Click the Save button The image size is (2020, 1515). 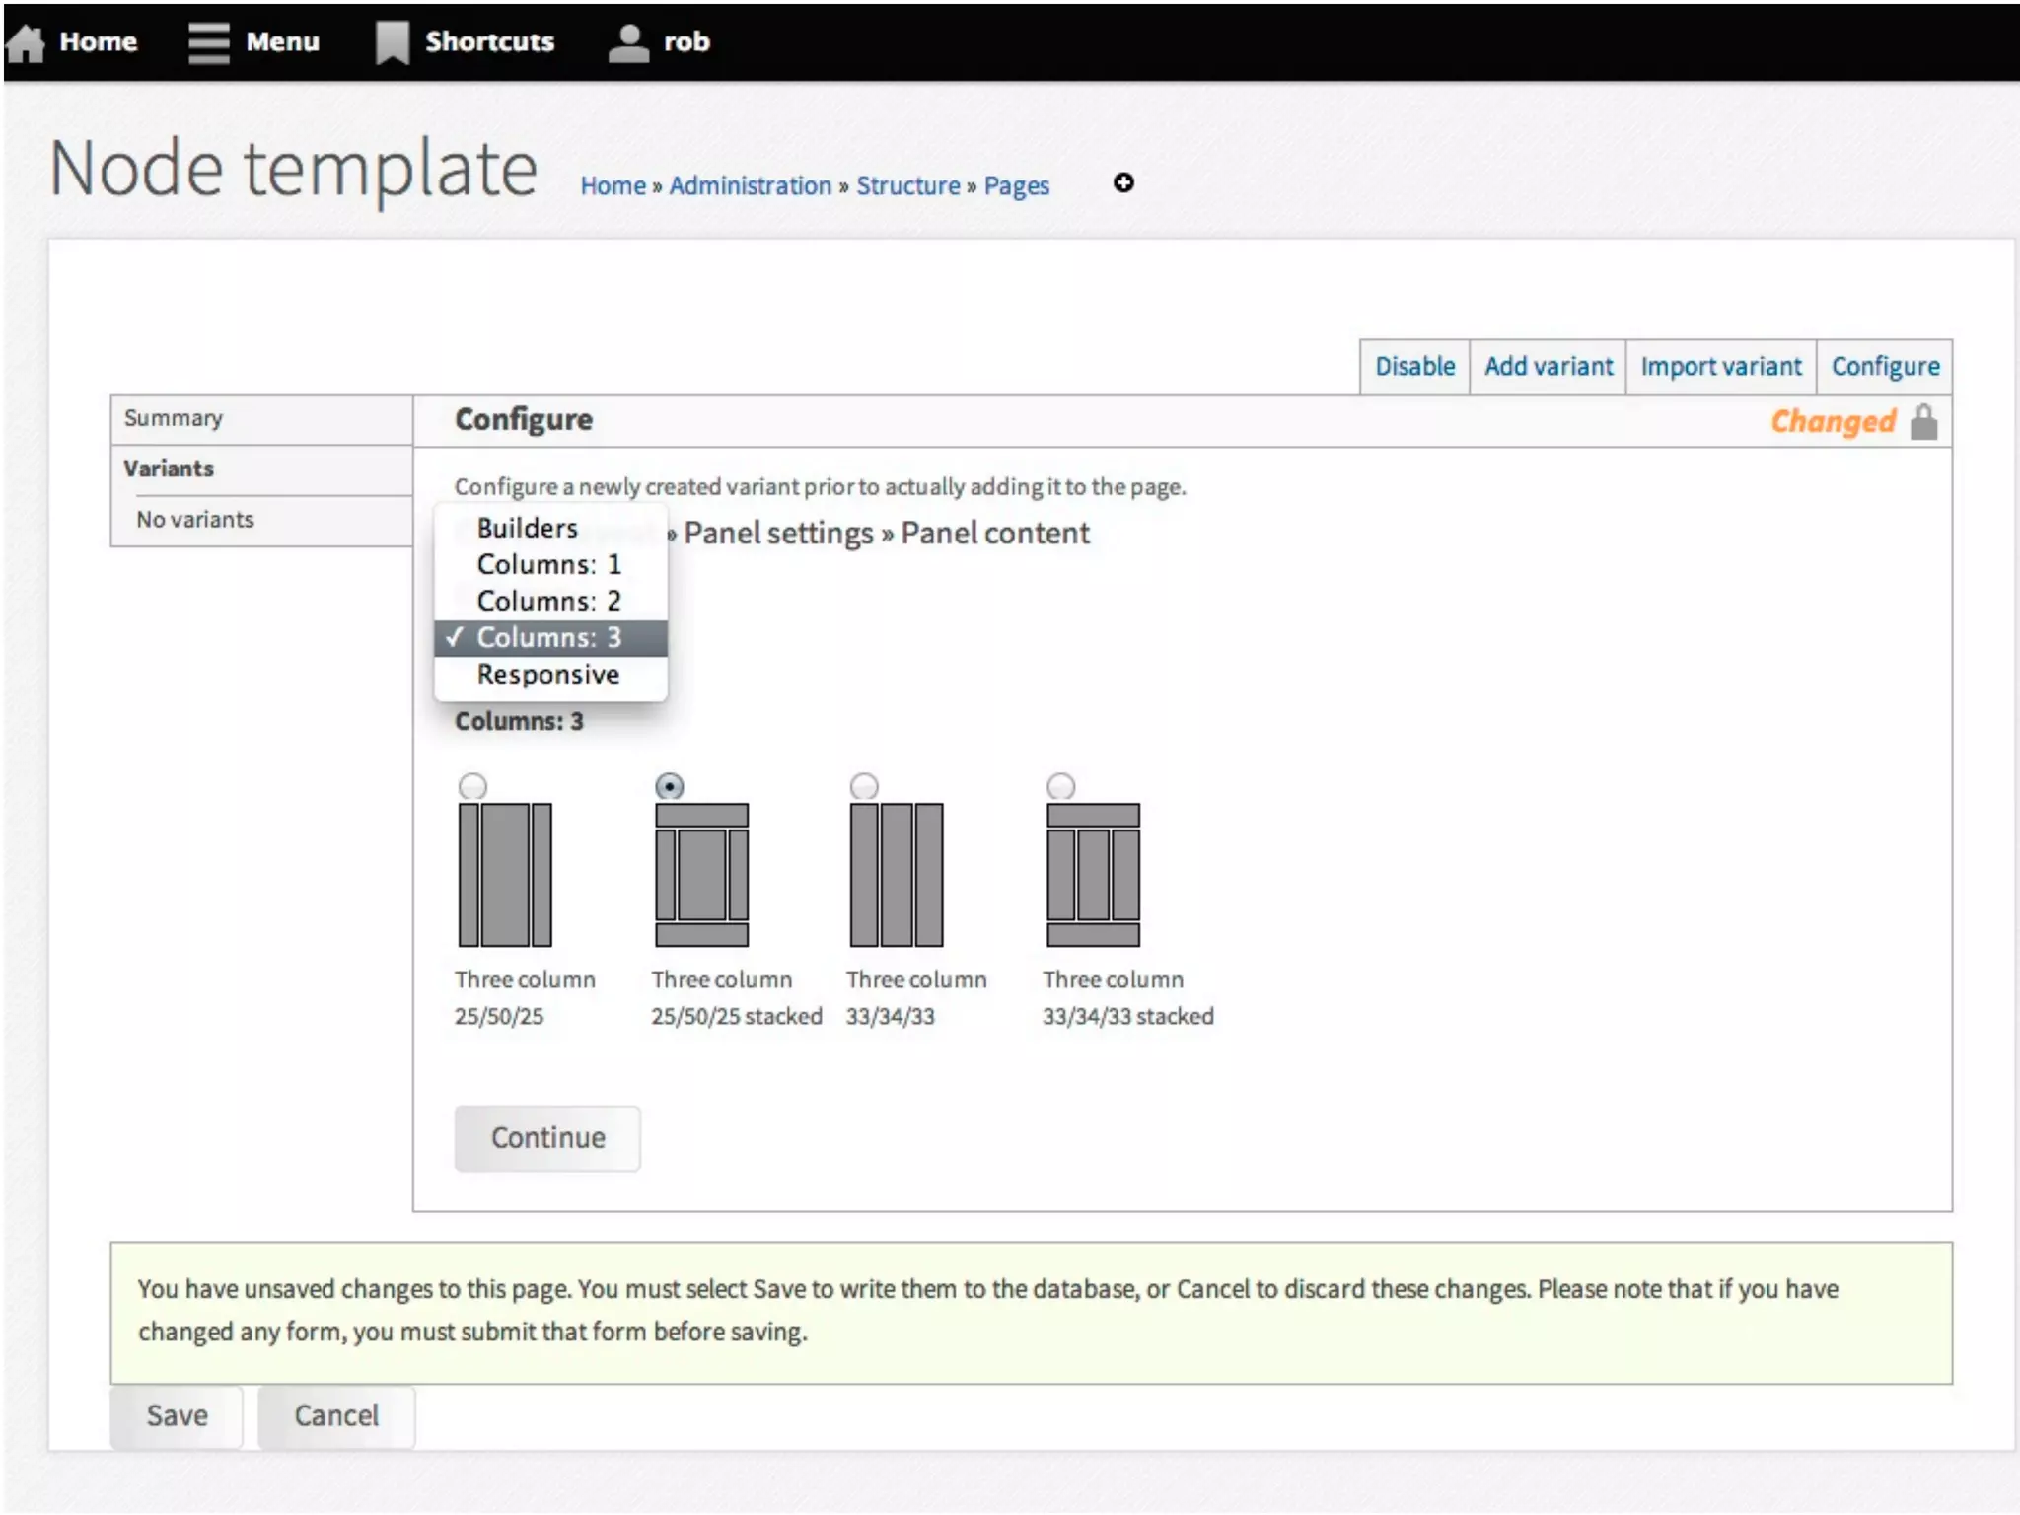(177, 1415)
